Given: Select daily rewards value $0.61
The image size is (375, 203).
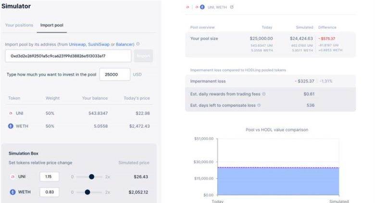Looking at the screenshot, I should tap(309, 94).
